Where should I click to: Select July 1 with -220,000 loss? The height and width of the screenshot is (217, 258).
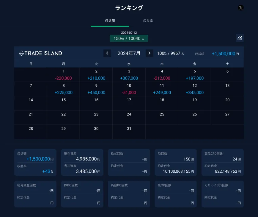pyautogui.click(x=63, y=75)
